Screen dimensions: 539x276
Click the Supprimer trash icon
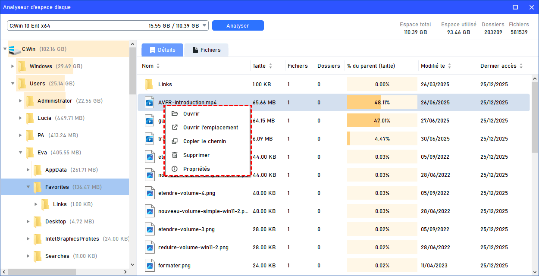click(175, 155)
